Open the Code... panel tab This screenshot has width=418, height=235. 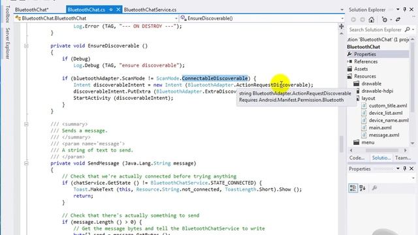(357, 158)
